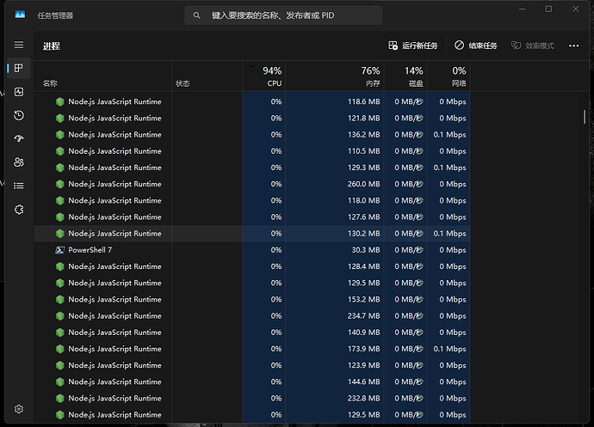Click the 0.1 Mbps value in 136.2 MB row
This screenshot has height=427, width=594.
coord(449,135)
